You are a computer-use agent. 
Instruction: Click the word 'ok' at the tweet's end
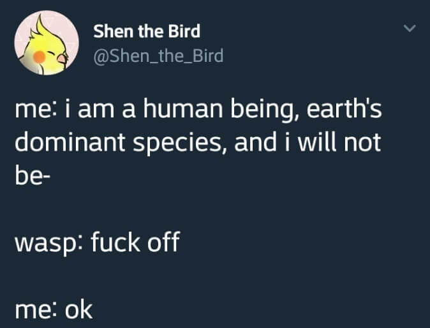(79, 309)
